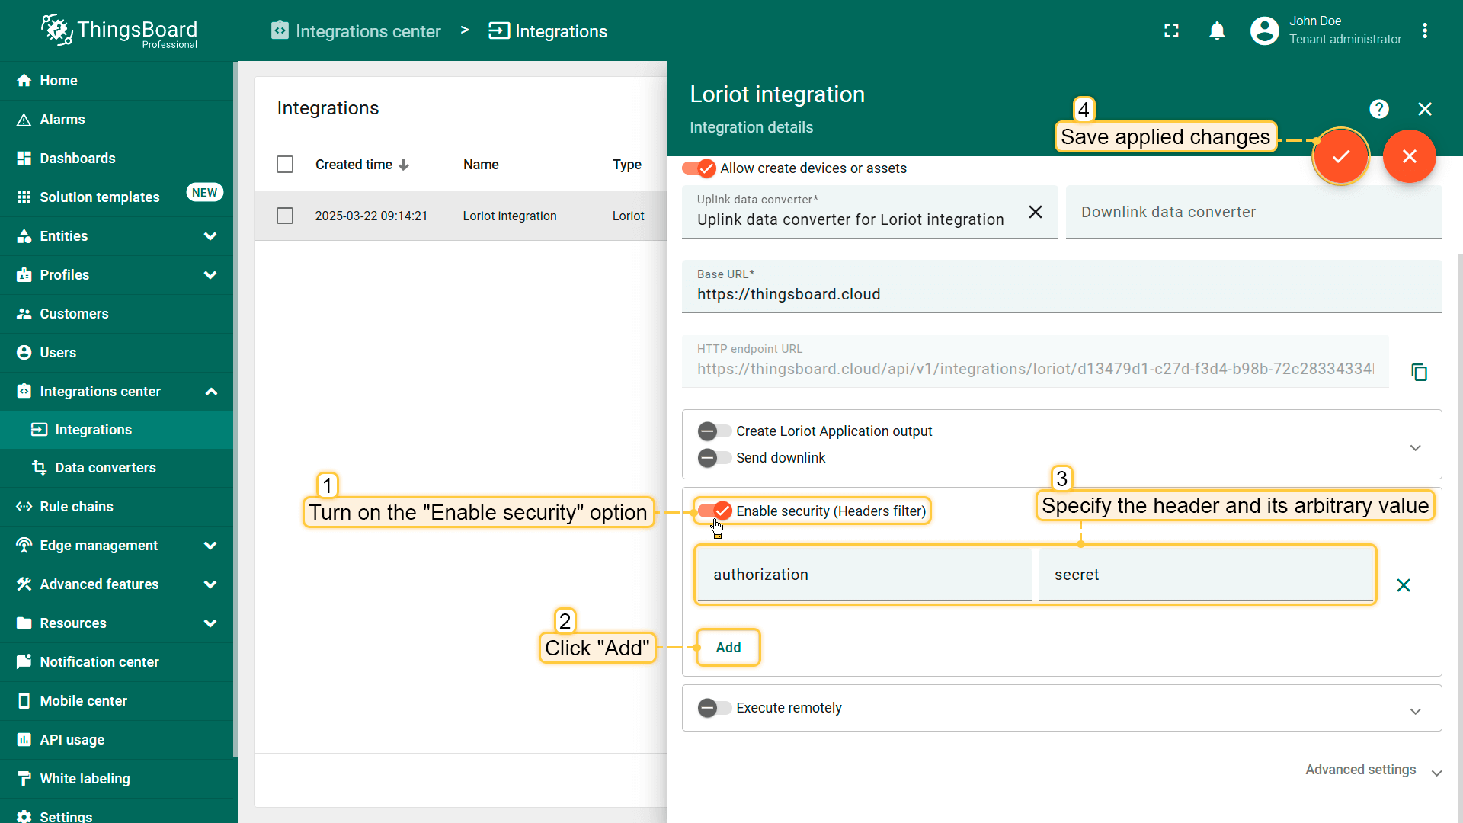The image size is (1463, 823).
Task: Clear the Uplink data converter selection
Action: coord(1035,212)
